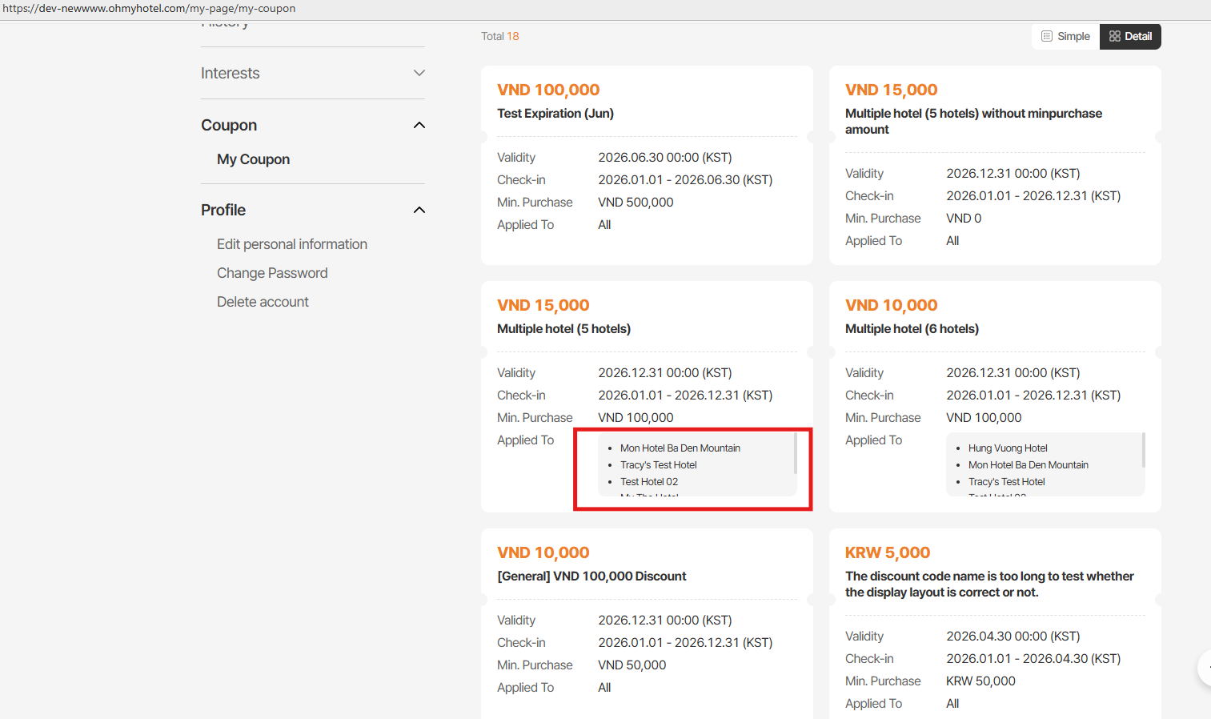Focus the browser address bar URL

[149, 9]
